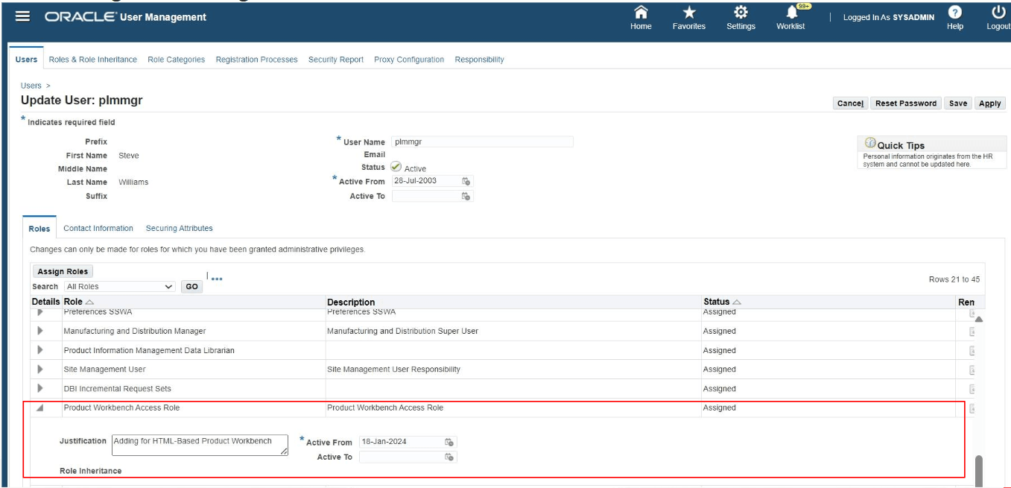
Task: Click the GO search button
Action: 191,286
